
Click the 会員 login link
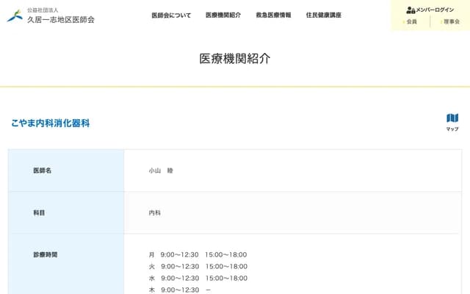point(411,22)
